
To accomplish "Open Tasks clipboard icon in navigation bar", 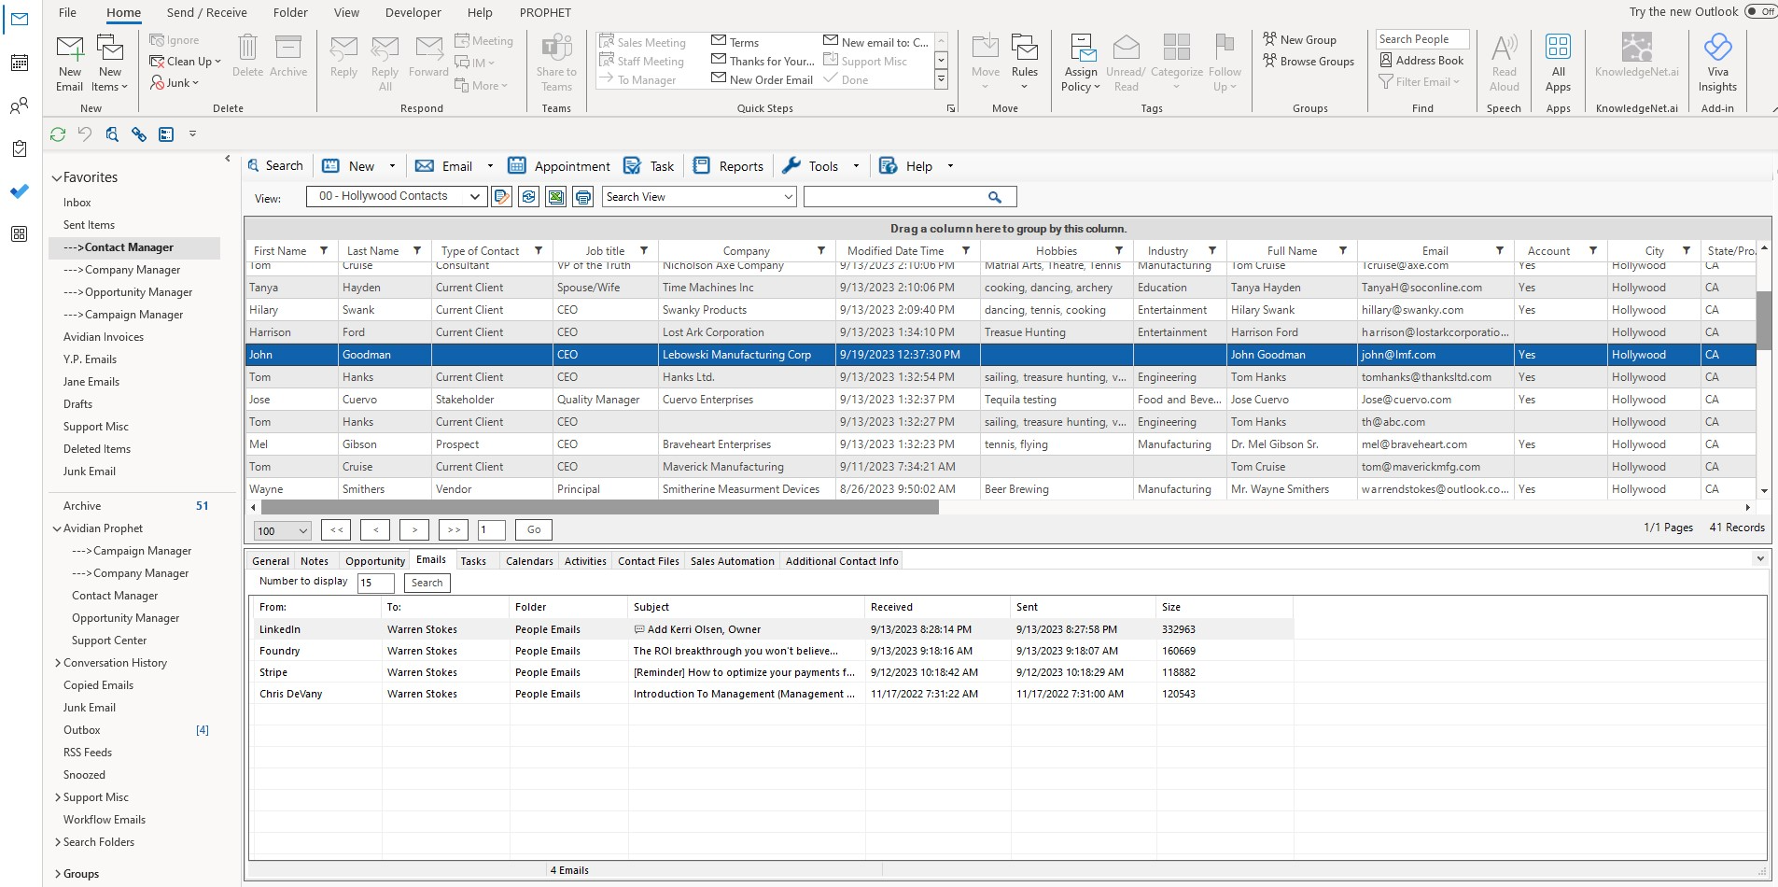I will [19, 148].
